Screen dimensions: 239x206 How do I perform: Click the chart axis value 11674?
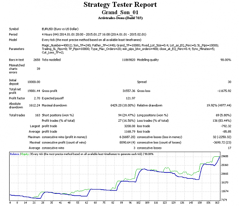tap(225, 191)
